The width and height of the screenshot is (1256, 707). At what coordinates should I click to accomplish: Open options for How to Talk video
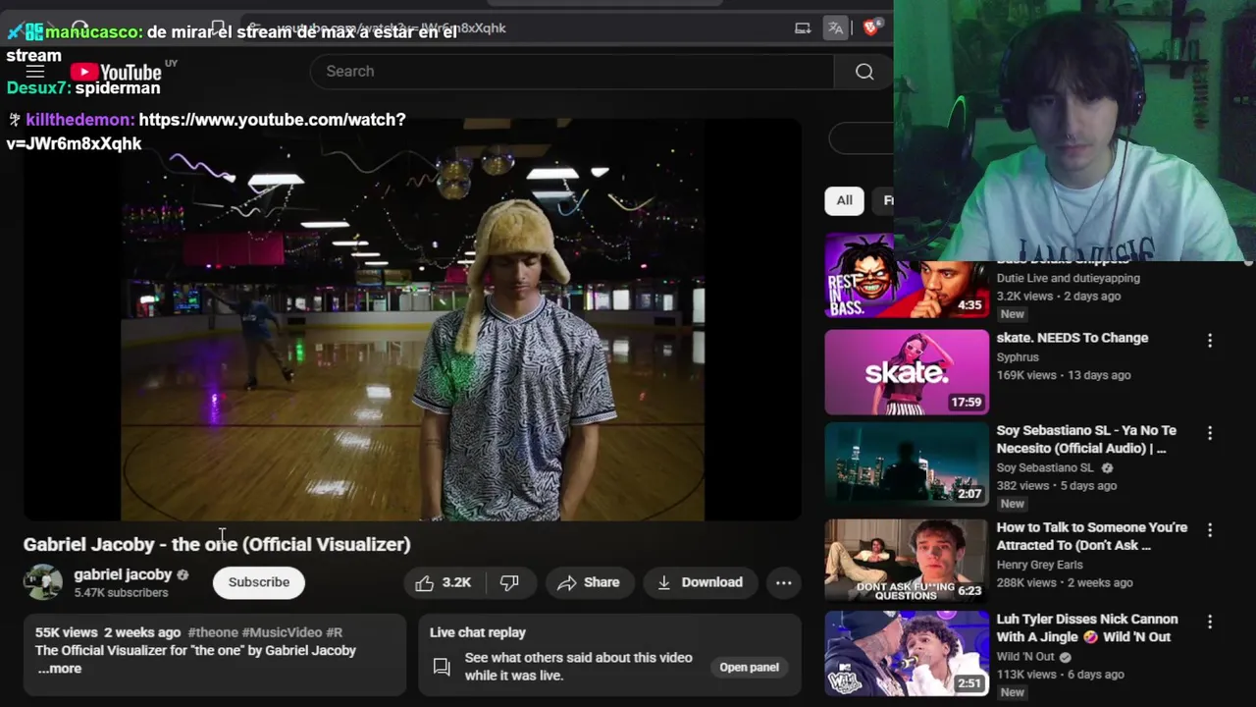tap(1210, 530)
